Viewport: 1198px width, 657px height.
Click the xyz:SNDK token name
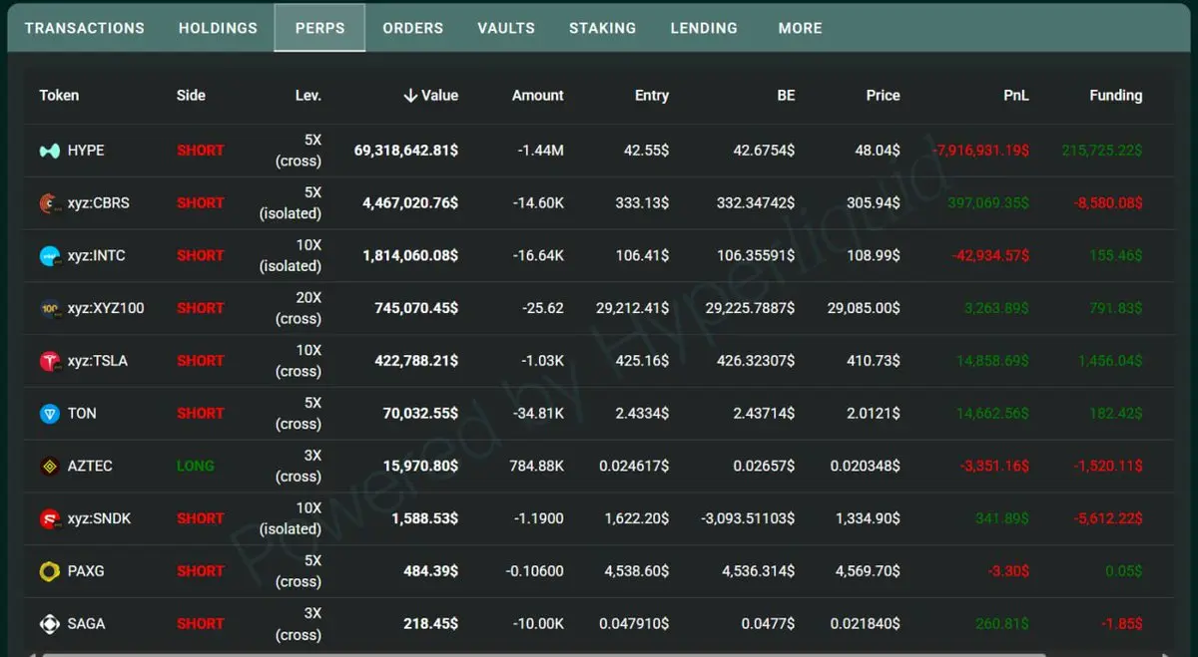pos(99,518)
